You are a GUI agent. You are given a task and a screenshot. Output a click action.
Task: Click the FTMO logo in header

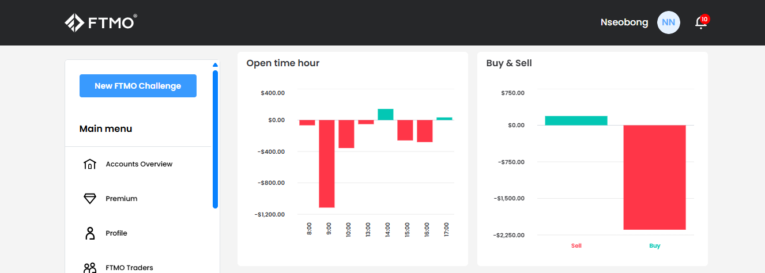pyautogui.click(x=101, y=22)
